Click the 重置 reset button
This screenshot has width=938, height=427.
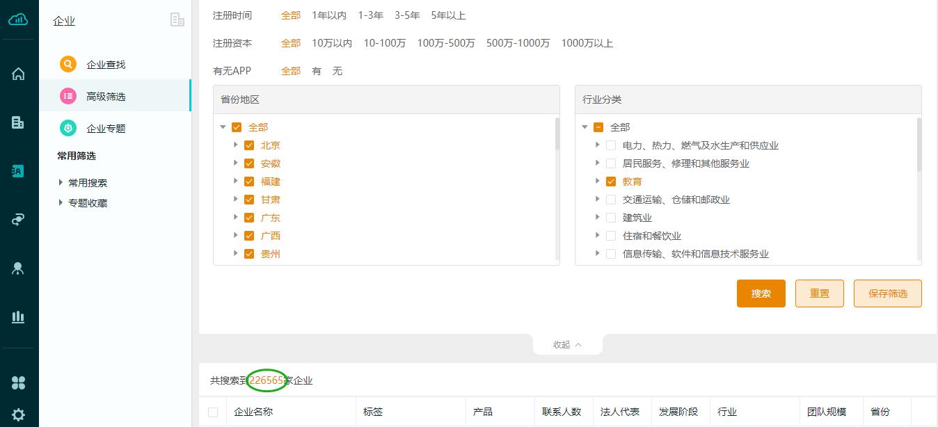(x=819, y=293)
